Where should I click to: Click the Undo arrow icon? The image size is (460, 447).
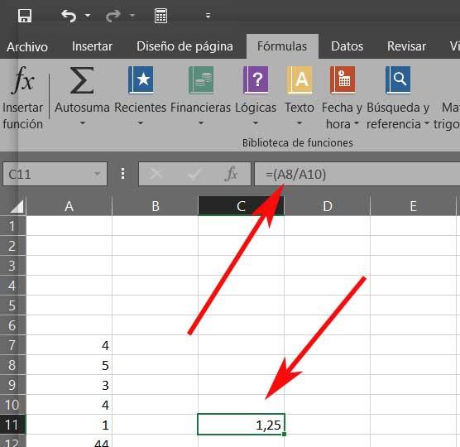click(x=69, y=16)
